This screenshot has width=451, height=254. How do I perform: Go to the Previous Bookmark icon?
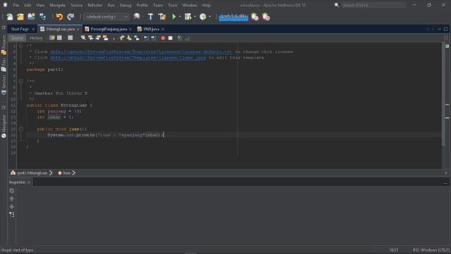[122, 38]
